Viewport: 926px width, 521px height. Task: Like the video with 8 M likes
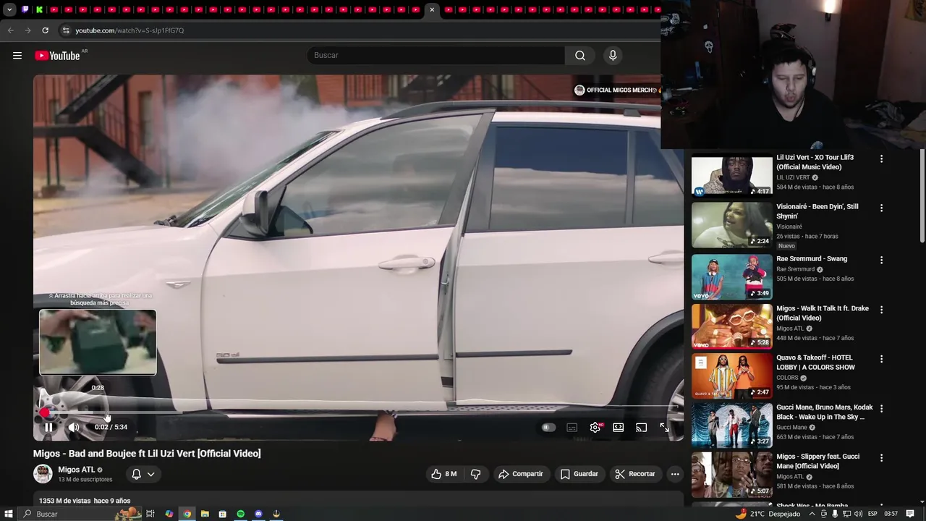pyautogui.click(x=444, y=474)
